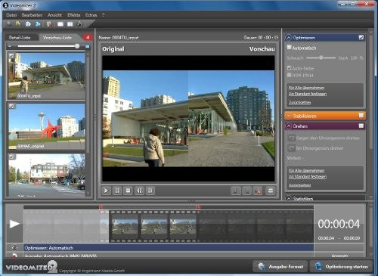Click the thumbnail size slider handle
This screenshot has height=276, width=378.
click(77, 46)
